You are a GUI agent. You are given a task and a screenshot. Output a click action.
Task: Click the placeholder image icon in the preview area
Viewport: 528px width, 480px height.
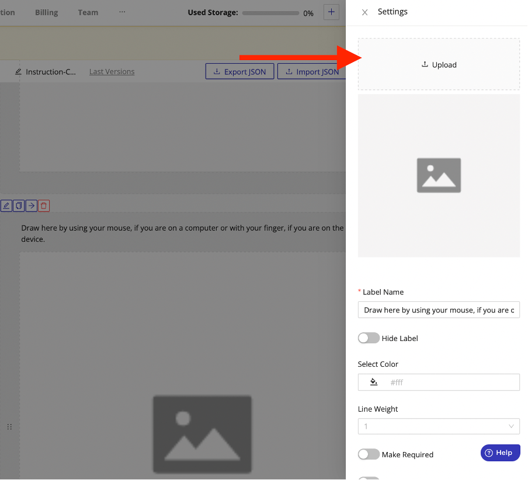coord(439,175)
